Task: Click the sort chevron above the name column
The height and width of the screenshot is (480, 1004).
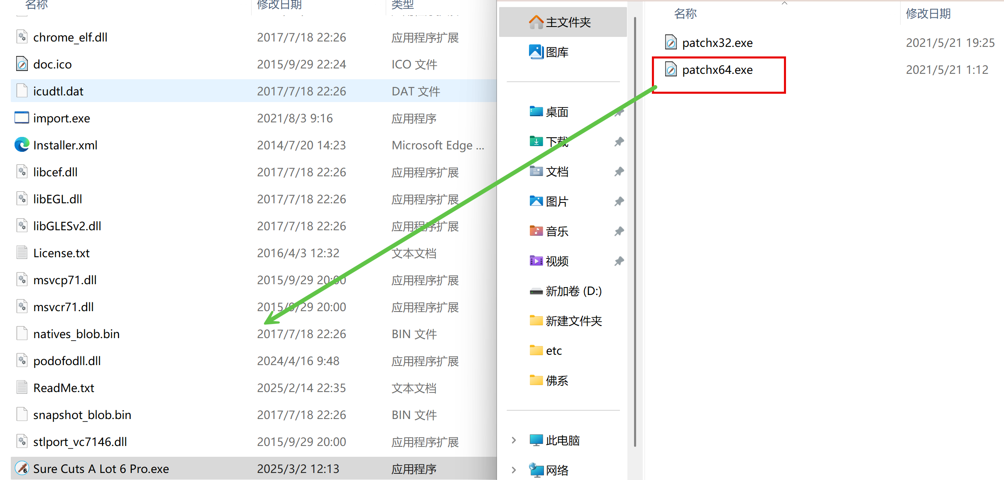Action: (x=784, y=3)
